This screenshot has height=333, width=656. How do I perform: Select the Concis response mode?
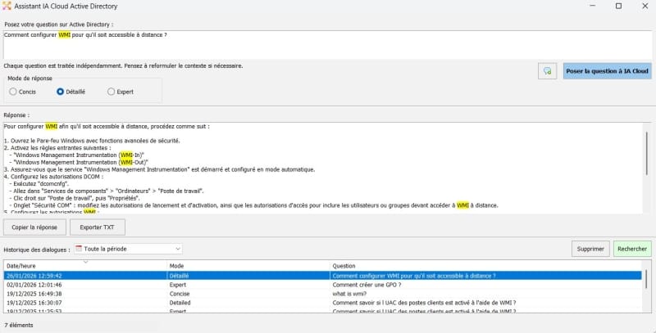point(13,92)
